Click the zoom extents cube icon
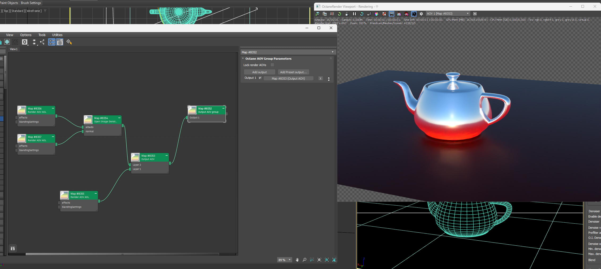Image resolution: width=601 pixels, height=269 pixels. point(319,260)
